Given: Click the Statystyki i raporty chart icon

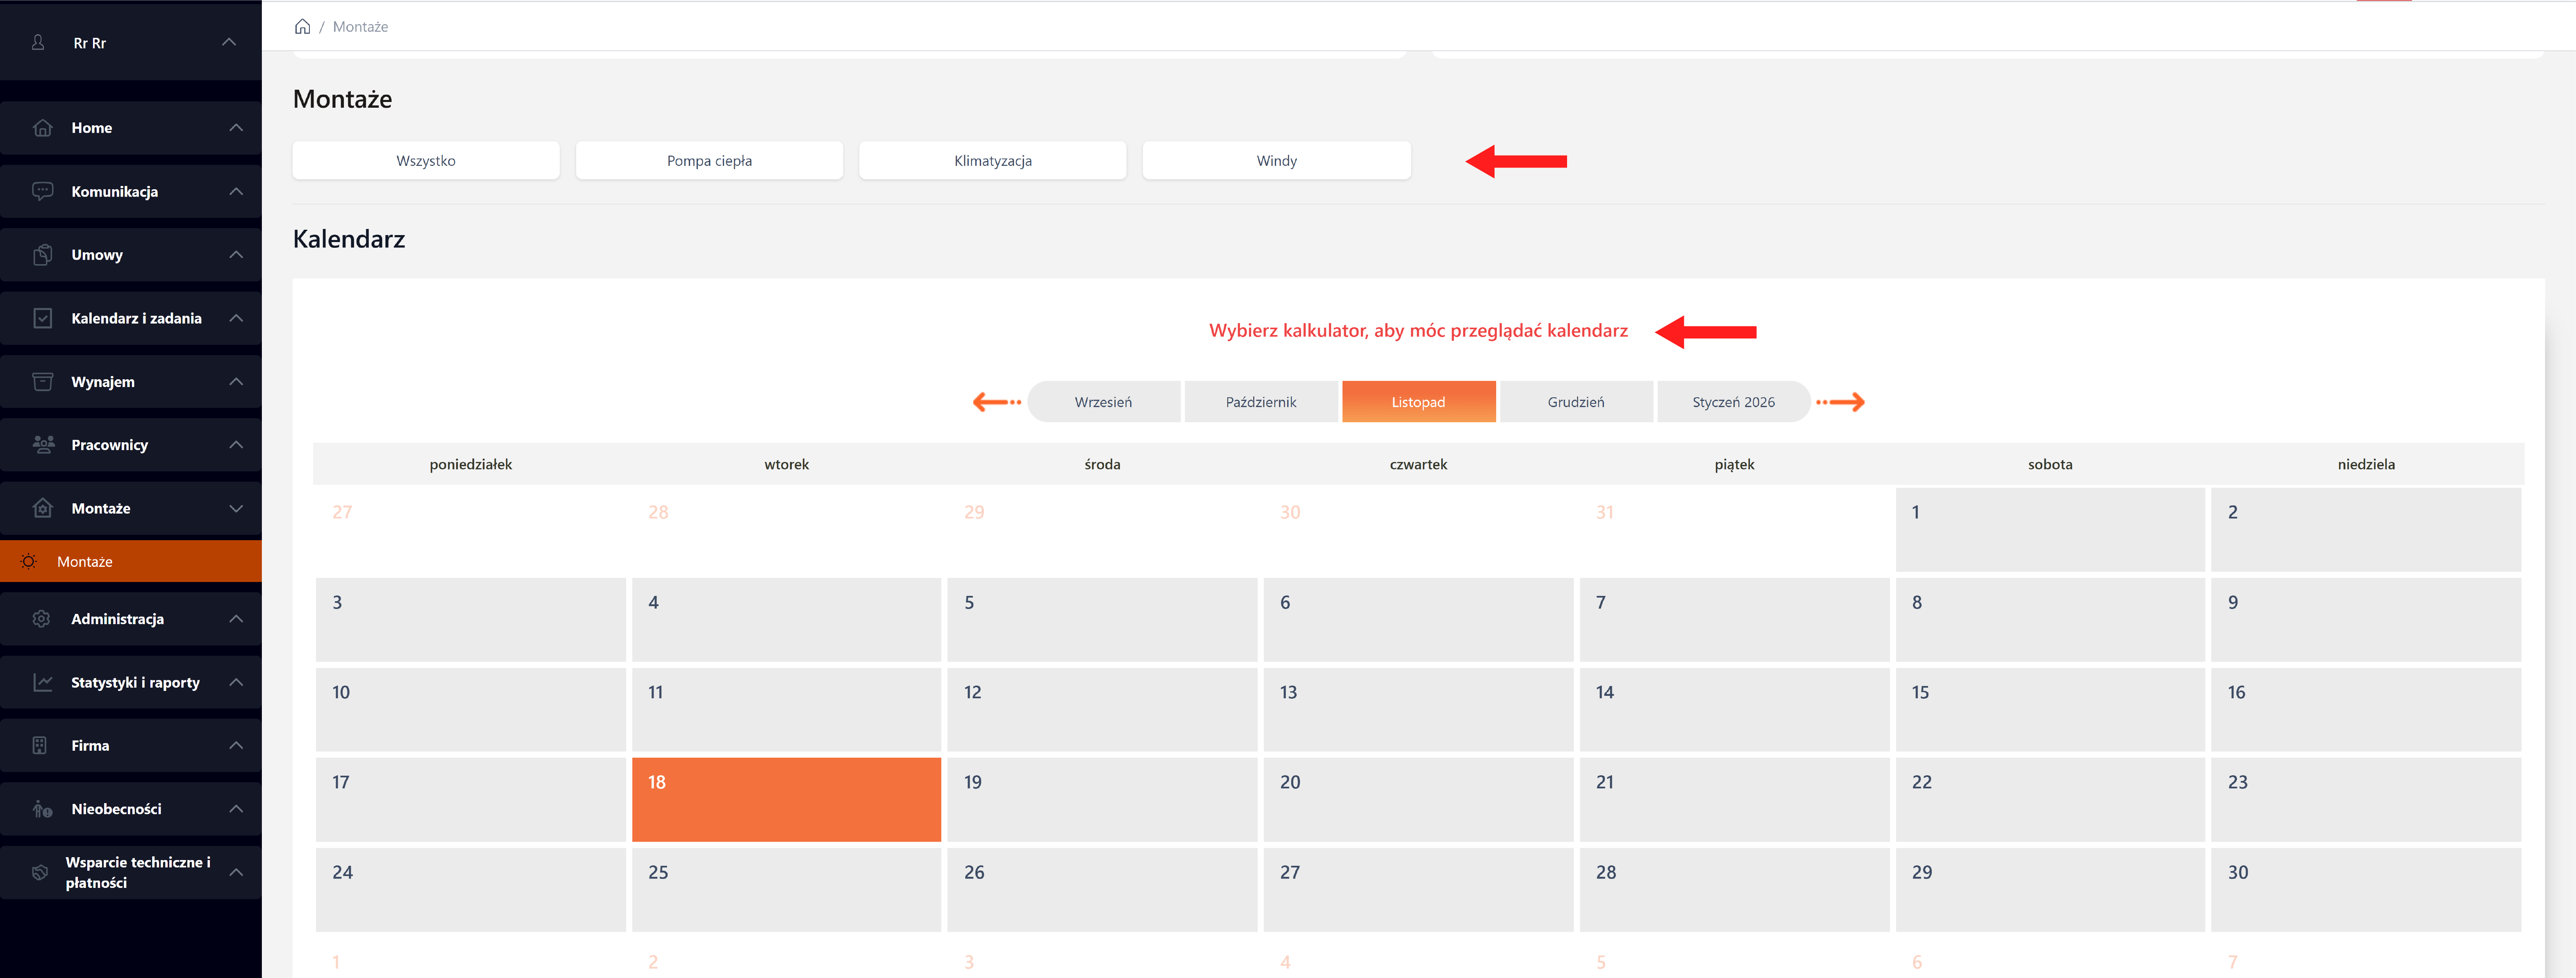Looking at the screenshot, I should (42, 682).
